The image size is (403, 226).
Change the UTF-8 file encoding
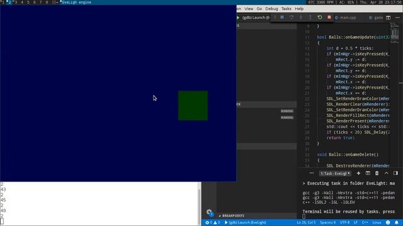point(344,222)
